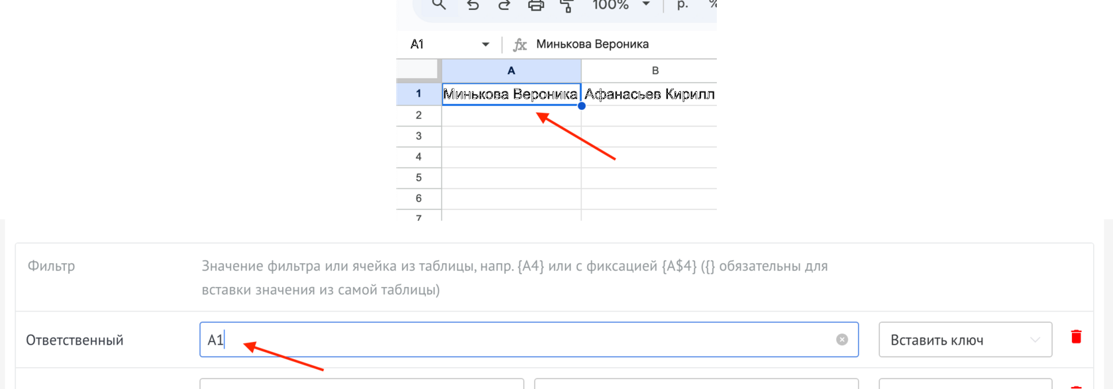This screenshot has height=389, width=1113.
Task: Expand the A1 name box dropdown
Action: pyautogui.click(x=486, y=44)
